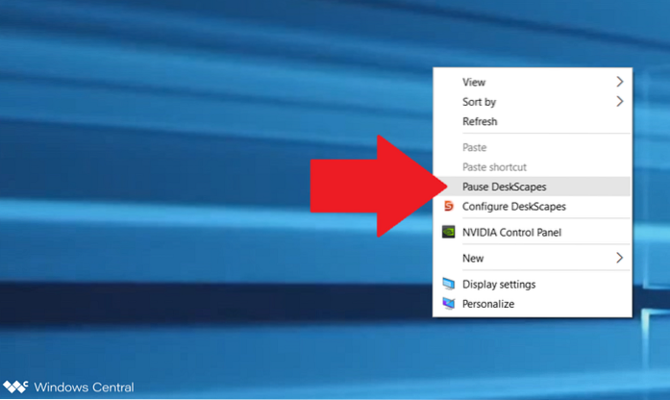Click the monitor icon next to Display settings
The width and height of the screenshot is (670, 400).
[448, 285]
